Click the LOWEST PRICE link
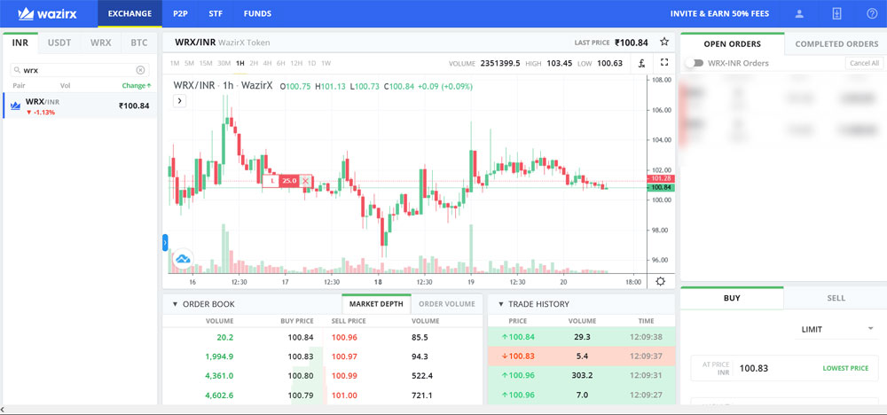 point(845,368)
